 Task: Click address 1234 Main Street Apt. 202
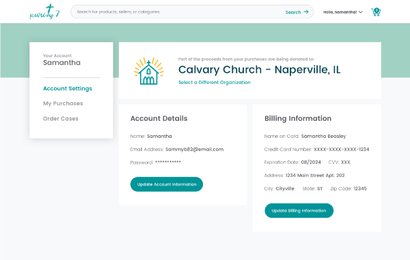(x=315, y=175)
